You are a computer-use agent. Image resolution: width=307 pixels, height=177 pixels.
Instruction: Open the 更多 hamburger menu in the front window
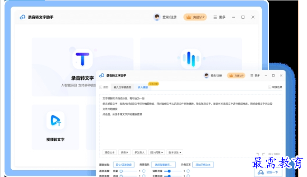tap(255, 76)
